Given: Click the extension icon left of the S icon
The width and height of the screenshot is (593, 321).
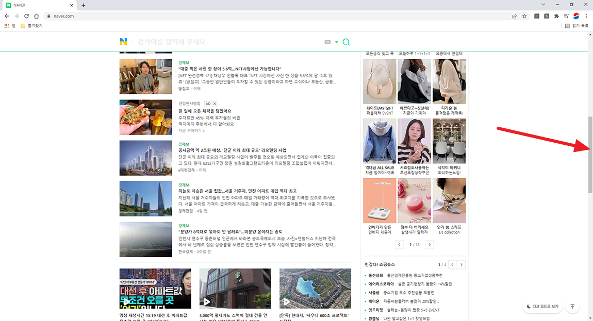Looking at the screenshot, I should [537, 16].
